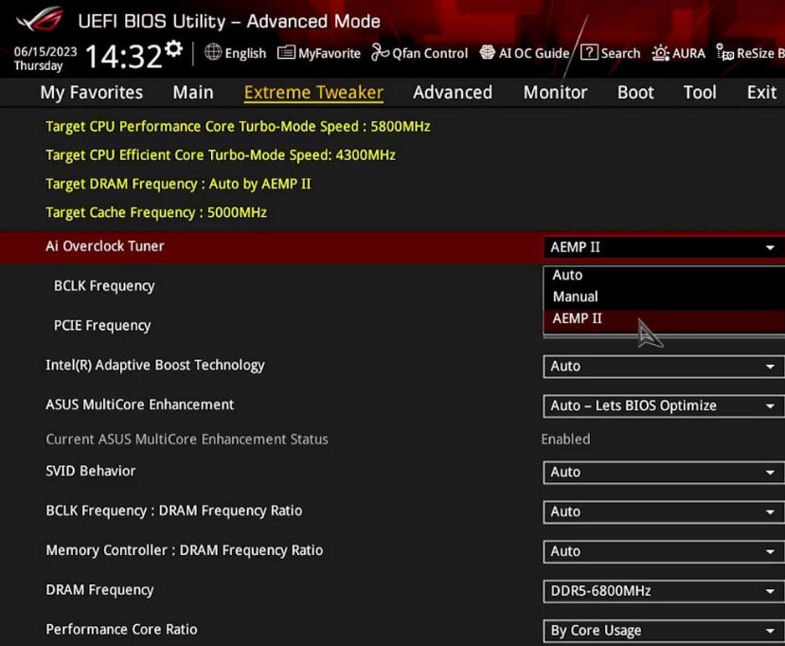Select the PCIE Frequency setting label

point(102,326)
